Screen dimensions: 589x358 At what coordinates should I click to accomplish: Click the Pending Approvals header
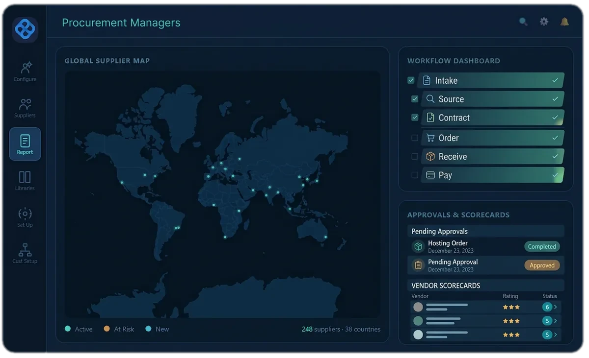pos(486,231)
